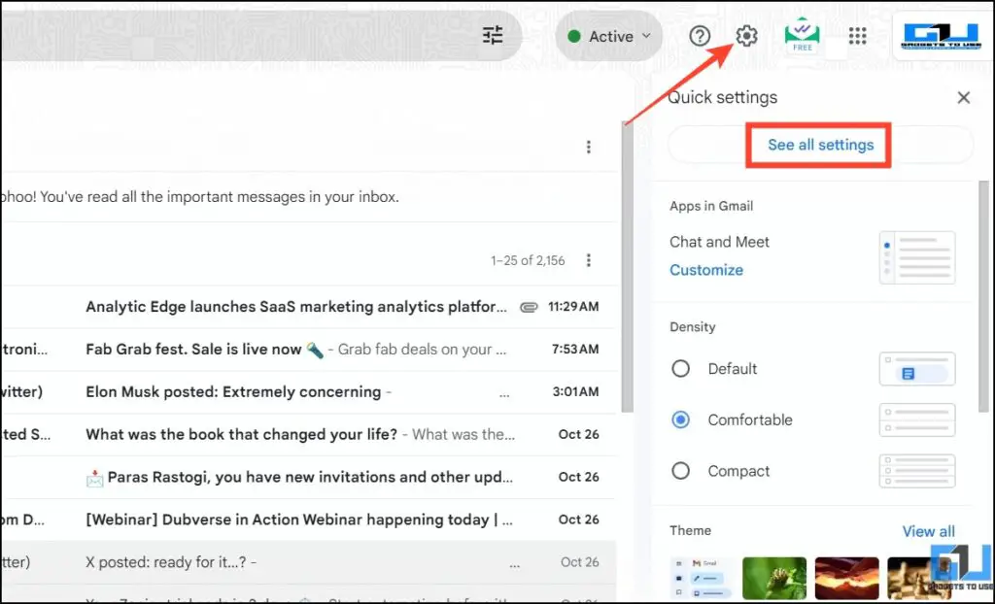The height and width of the screenshot is (604, 995).
Task: Select the green leaf theme thumbnail
Action: [774, 578]
